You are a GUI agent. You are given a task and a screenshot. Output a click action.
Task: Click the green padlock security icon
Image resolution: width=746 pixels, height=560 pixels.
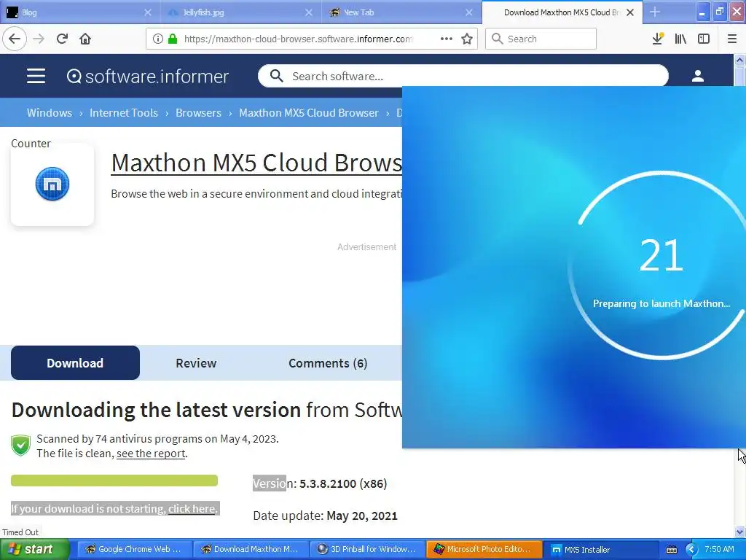pos(173,39)
